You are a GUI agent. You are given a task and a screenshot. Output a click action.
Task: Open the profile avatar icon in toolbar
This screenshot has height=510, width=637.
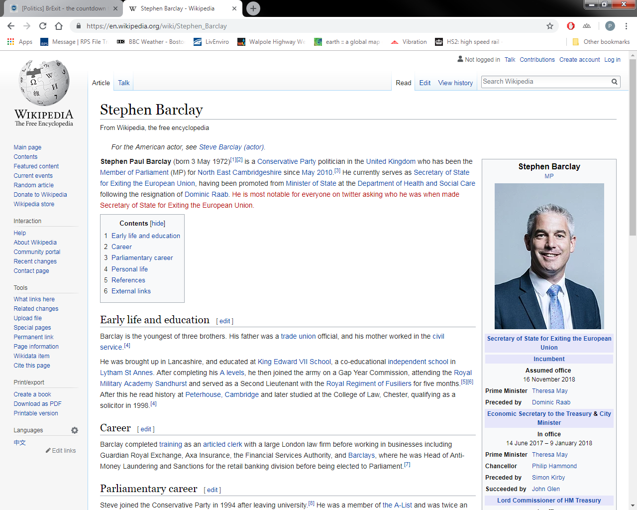click(x=610, y=26)
